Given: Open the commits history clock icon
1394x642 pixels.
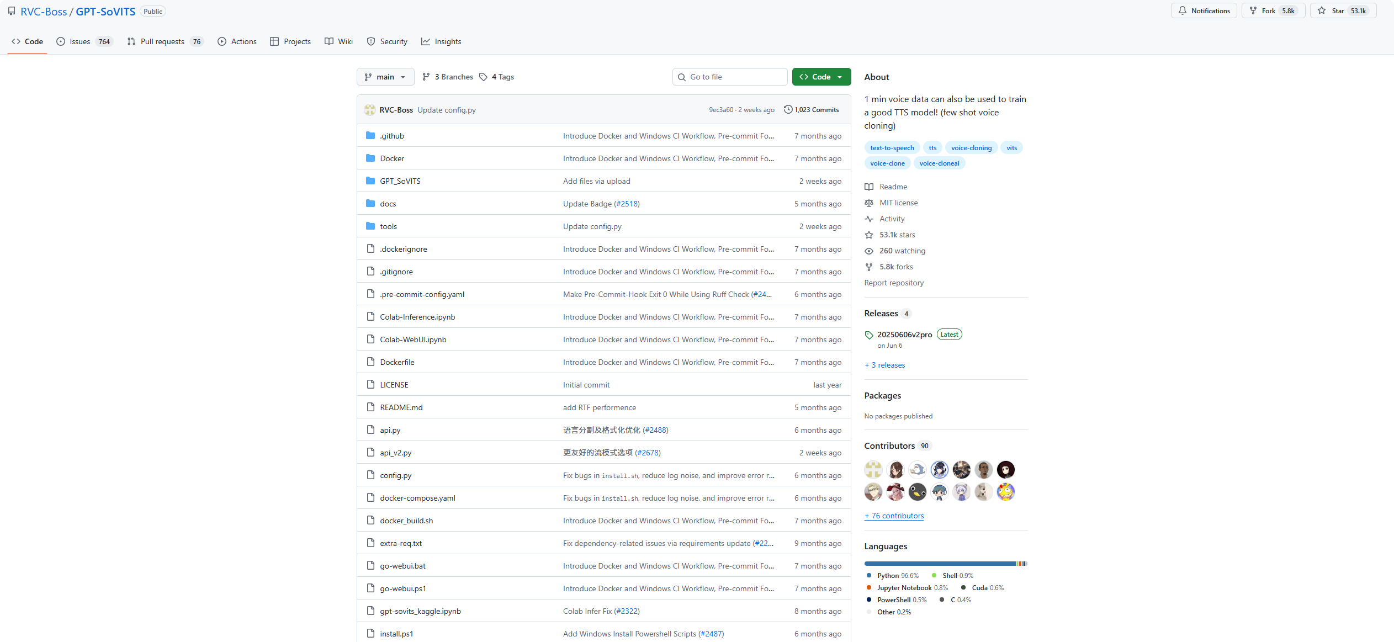Looking at the screenshot, I should (x=788, y=109).
